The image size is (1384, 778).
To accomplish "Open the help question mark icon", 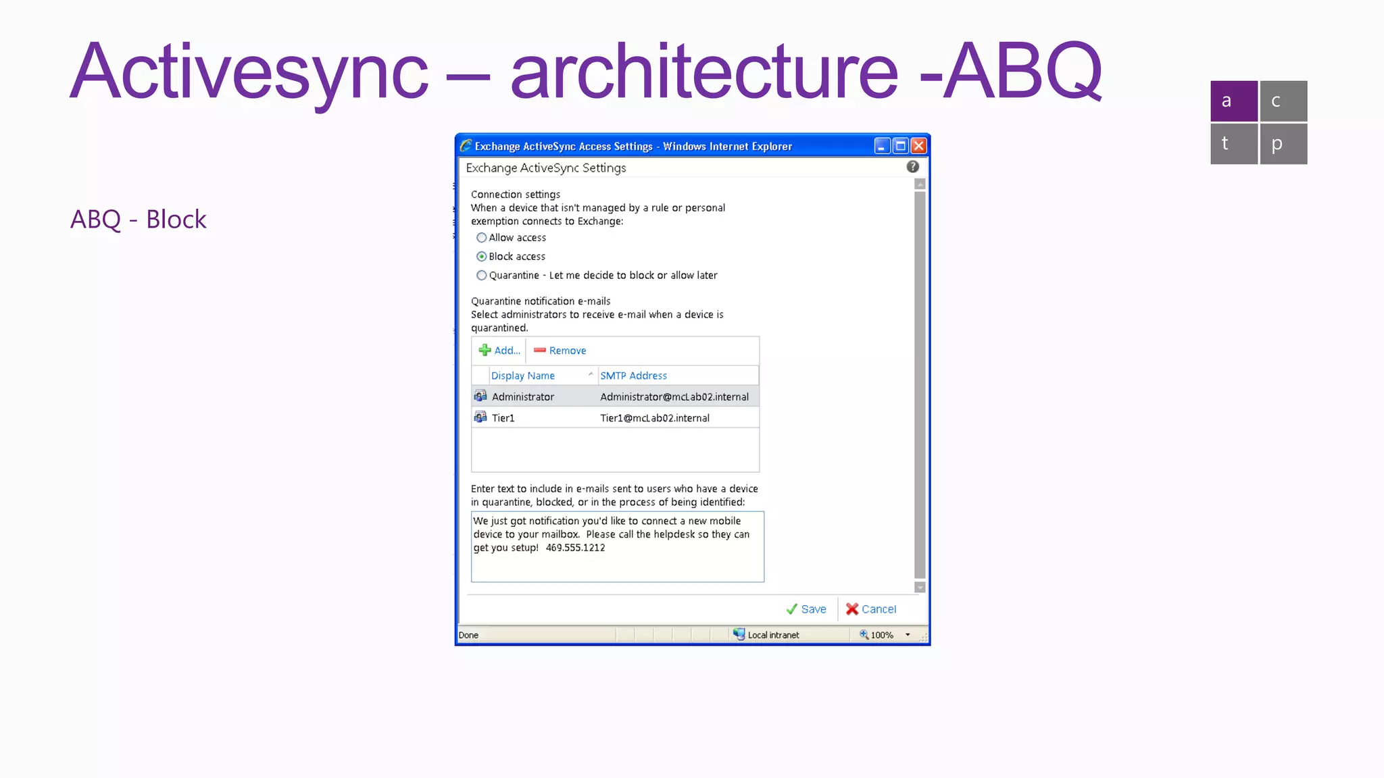I will pyautogui.click(x=912, y=167).
